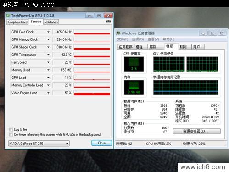Image resolution: width=229 pixels, height=172 pixels.
Task: Click the CPU 使用率 gauge
Action: [x=134, y=64]
